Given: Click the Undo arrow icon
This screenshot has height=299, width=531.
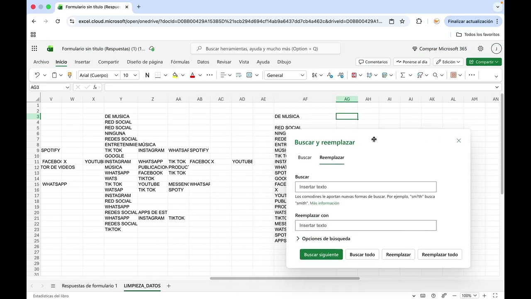Looking at the screenshot, I should click(x=37, y=75).
